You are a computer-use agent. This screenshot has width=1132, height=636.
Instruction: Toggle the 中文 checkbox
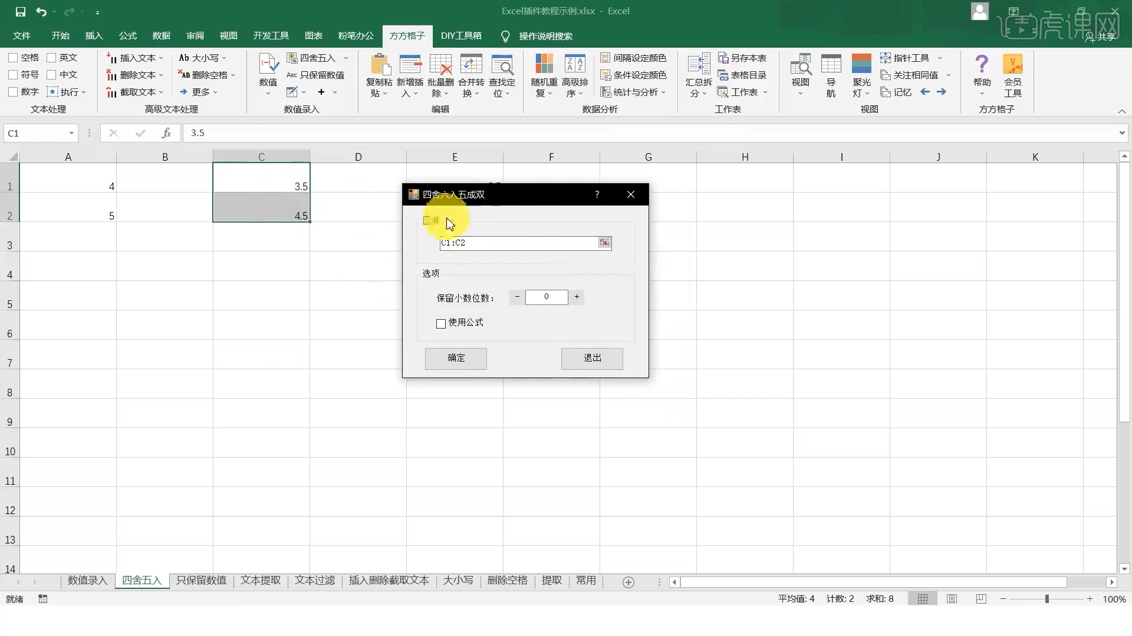click(51, 75)
